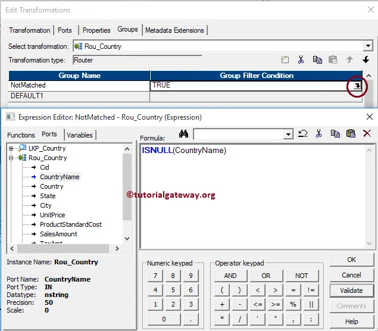Click the cut icon in Groups toolbar
Image resolution: width=378 pixels, height=331 pixels.
click(x=301, y=60)
